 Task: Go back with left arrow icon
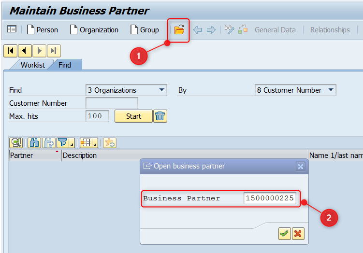click(x=198, y=30)
